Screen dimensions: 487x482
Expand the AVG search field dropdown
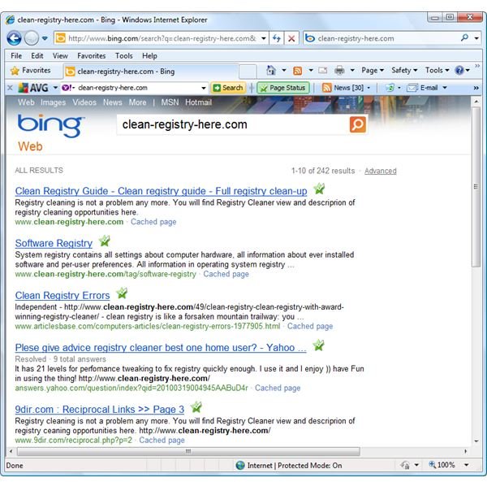(x=204, y=88)
